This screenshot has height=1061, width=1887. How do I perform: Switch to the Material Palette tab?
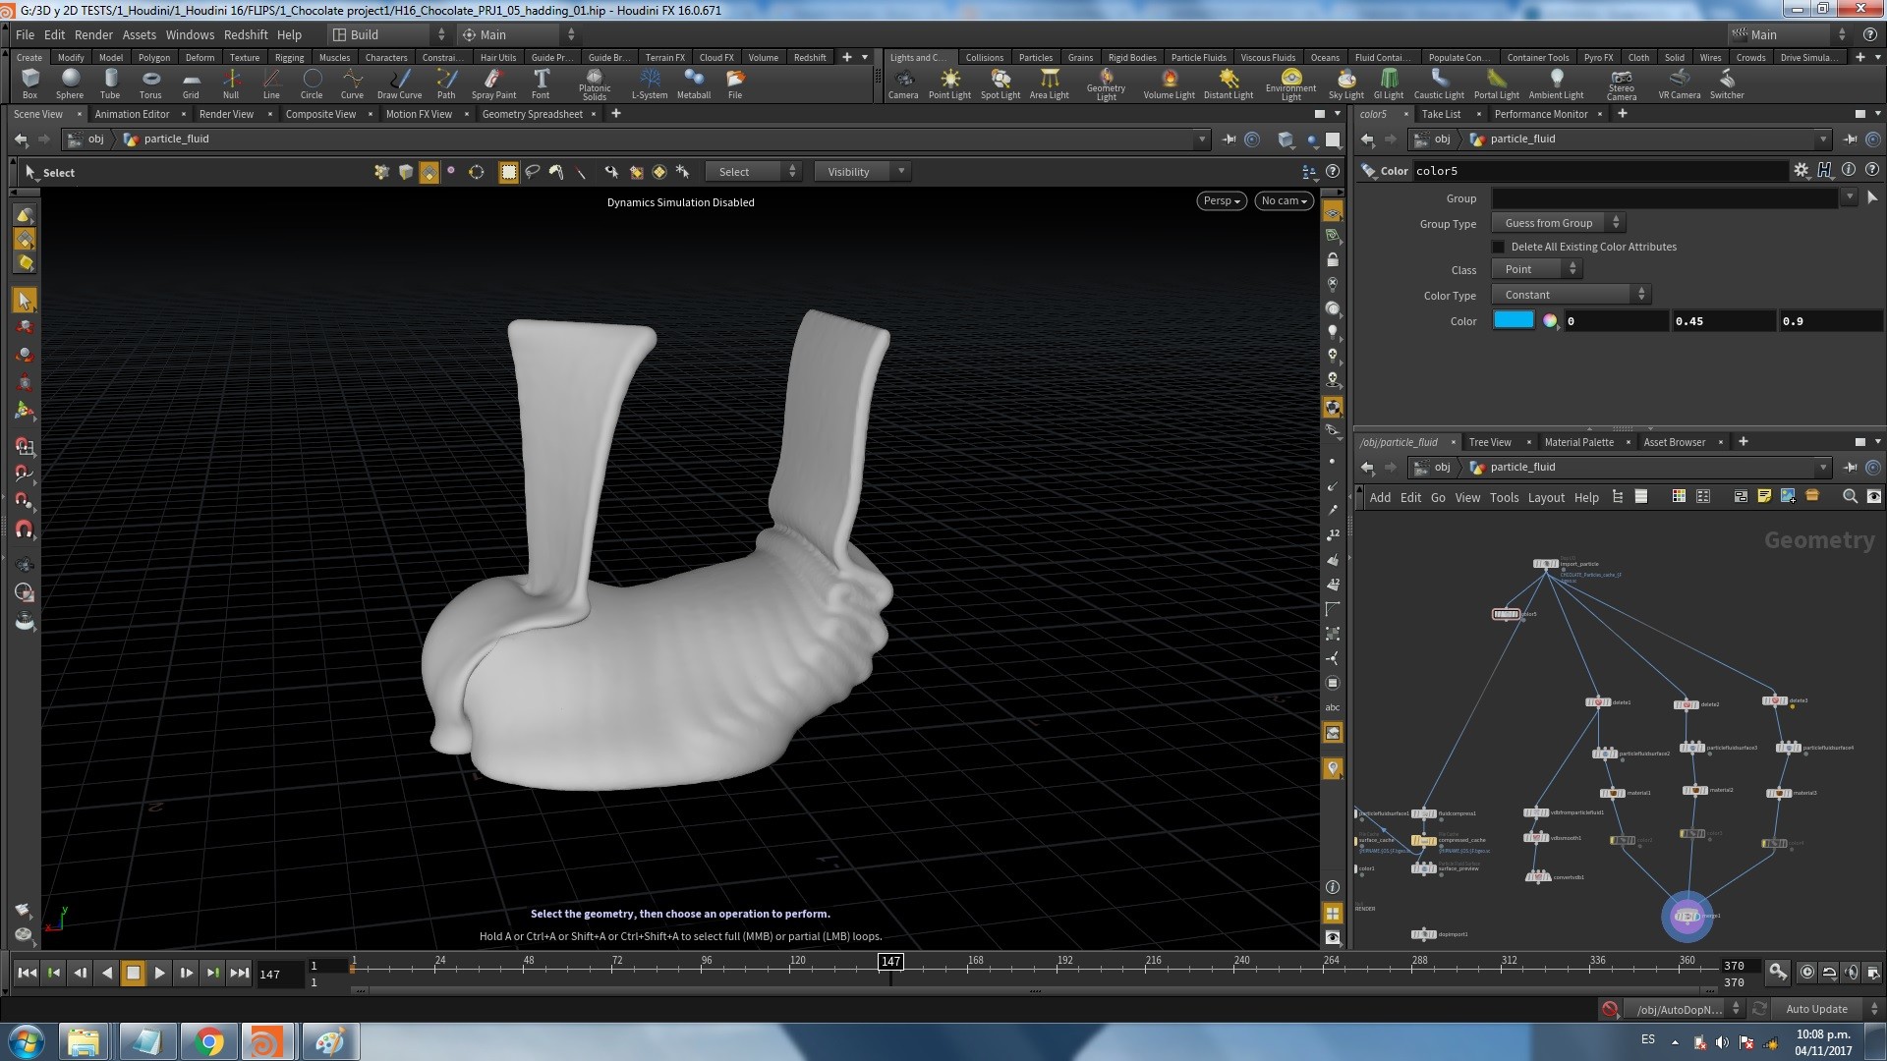click(1578, 442)
